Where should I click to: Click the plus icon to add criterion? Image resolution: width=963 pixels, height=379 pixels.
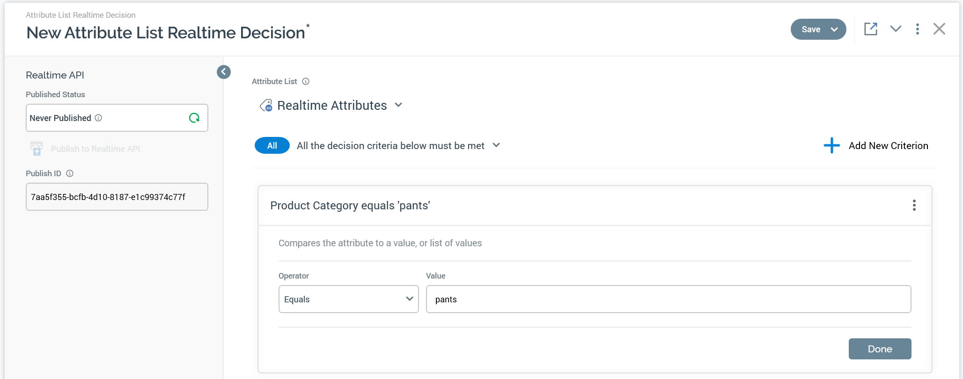831,145
